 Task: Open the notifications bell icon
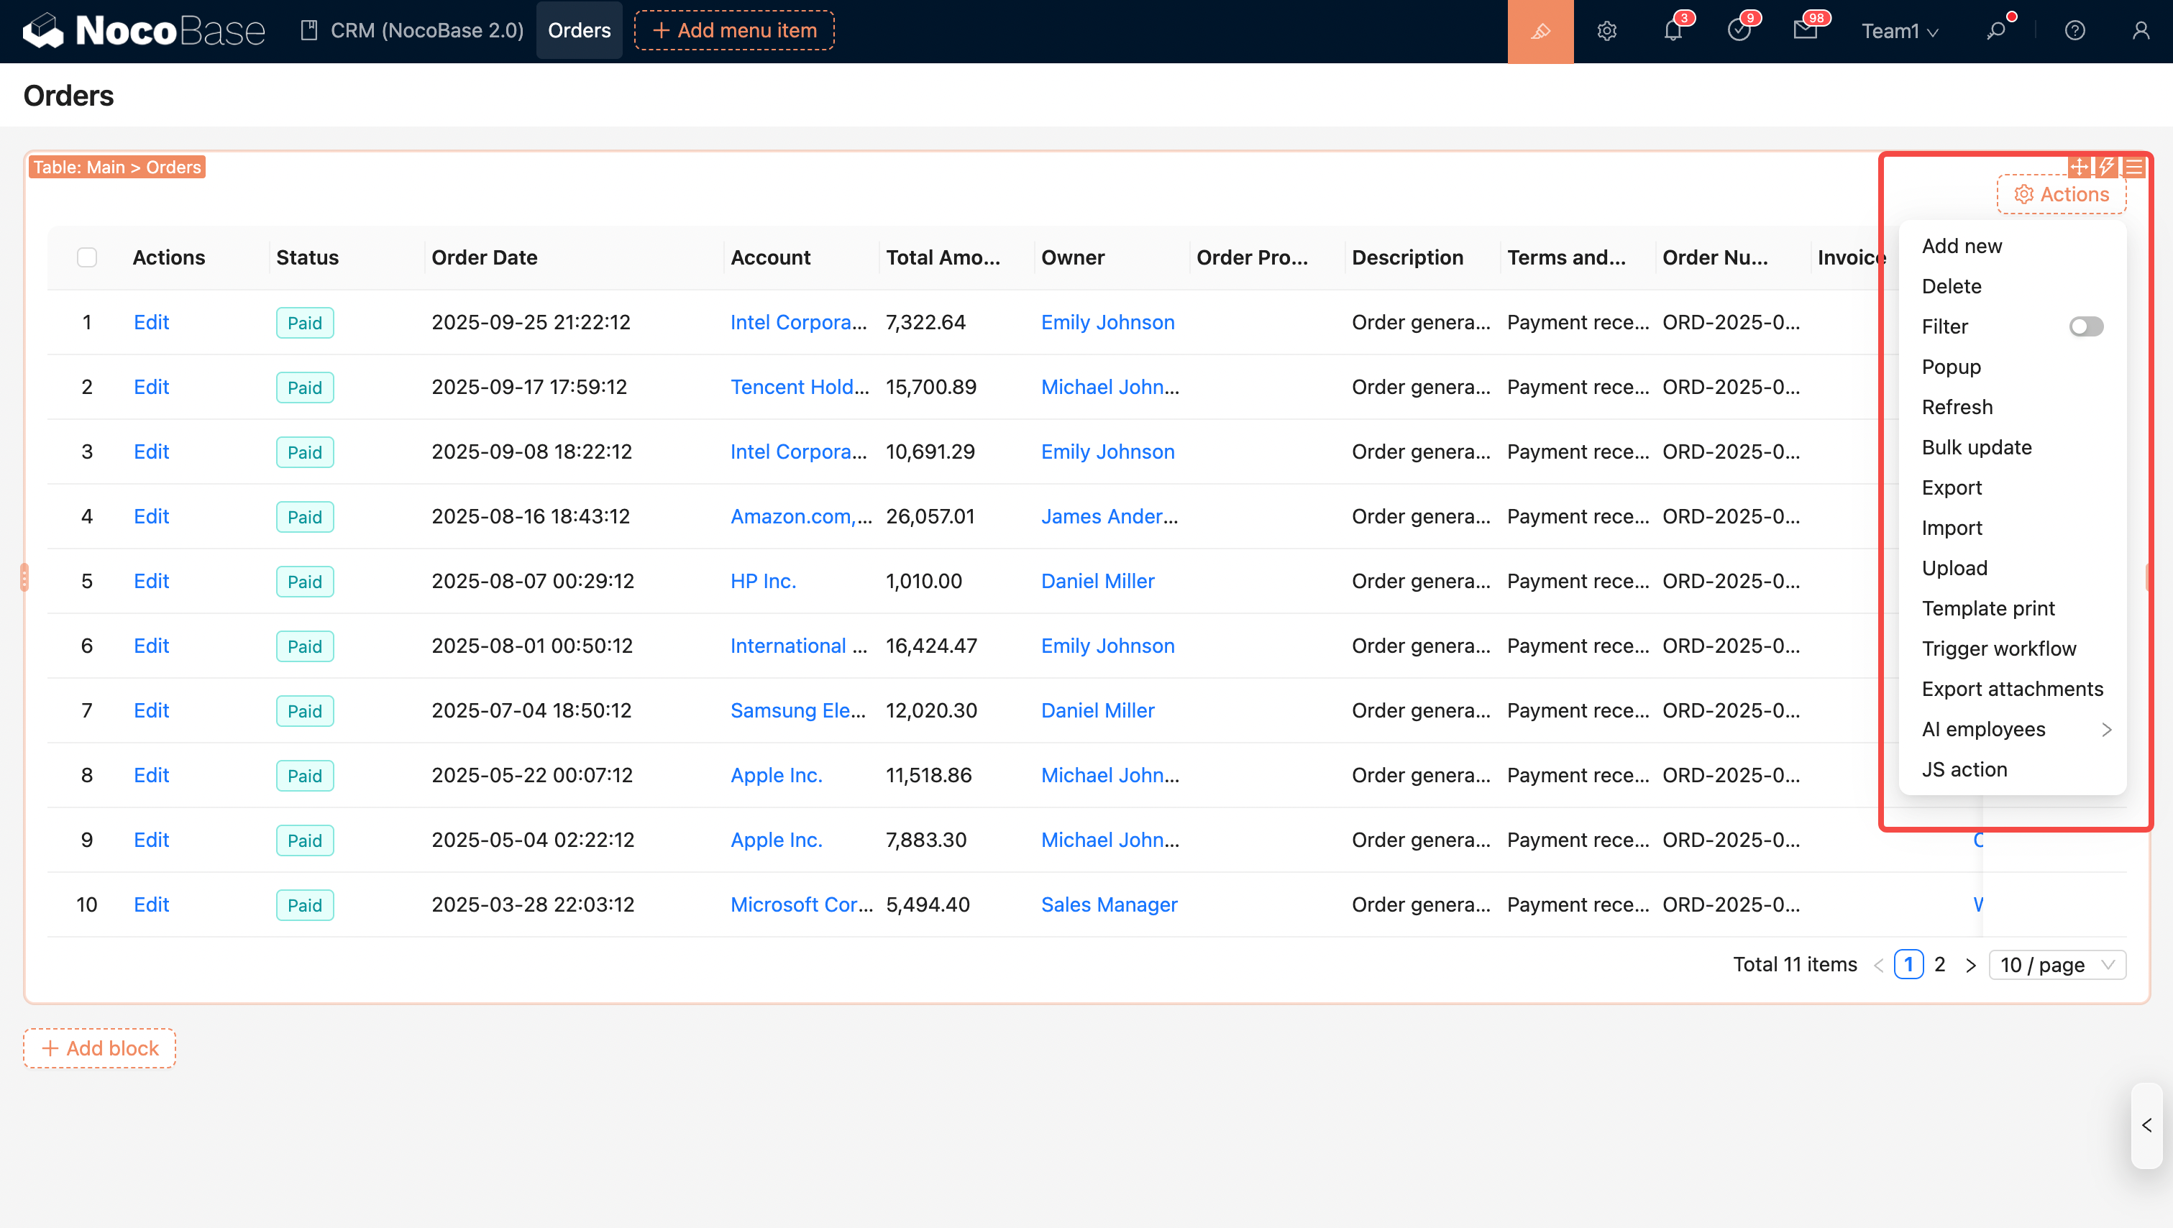[x=1673, y=31]
